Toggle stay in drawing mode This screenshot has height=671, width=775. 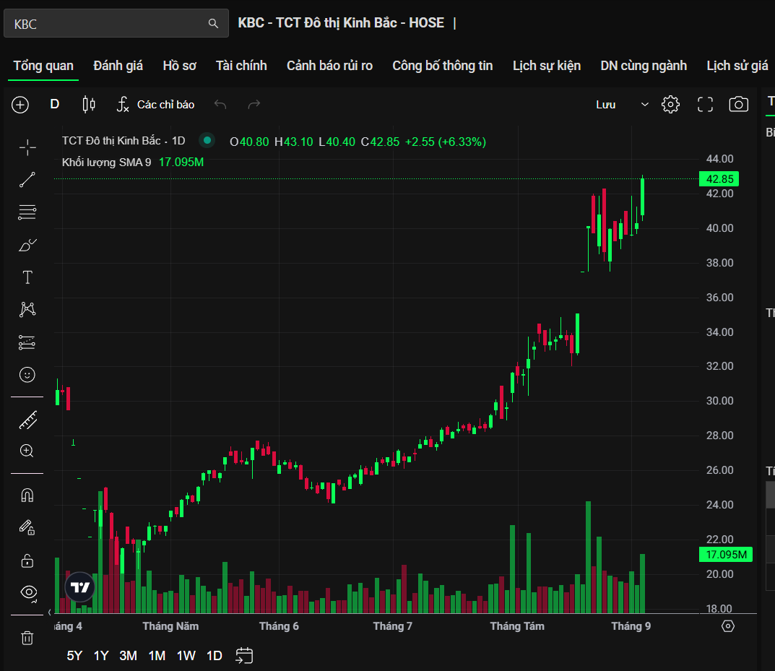tap(27, 528)
